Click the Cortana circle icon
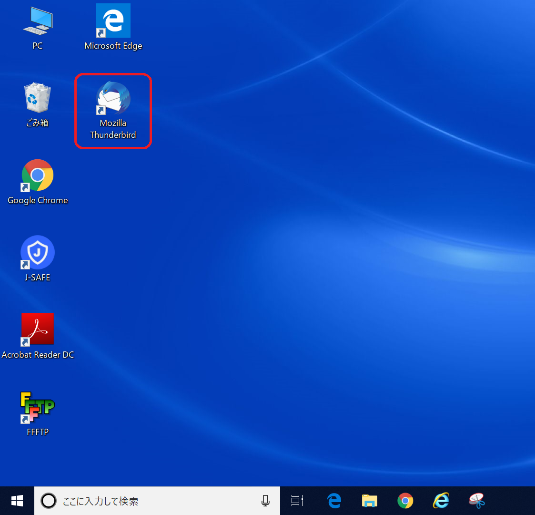 click(49, 501)
